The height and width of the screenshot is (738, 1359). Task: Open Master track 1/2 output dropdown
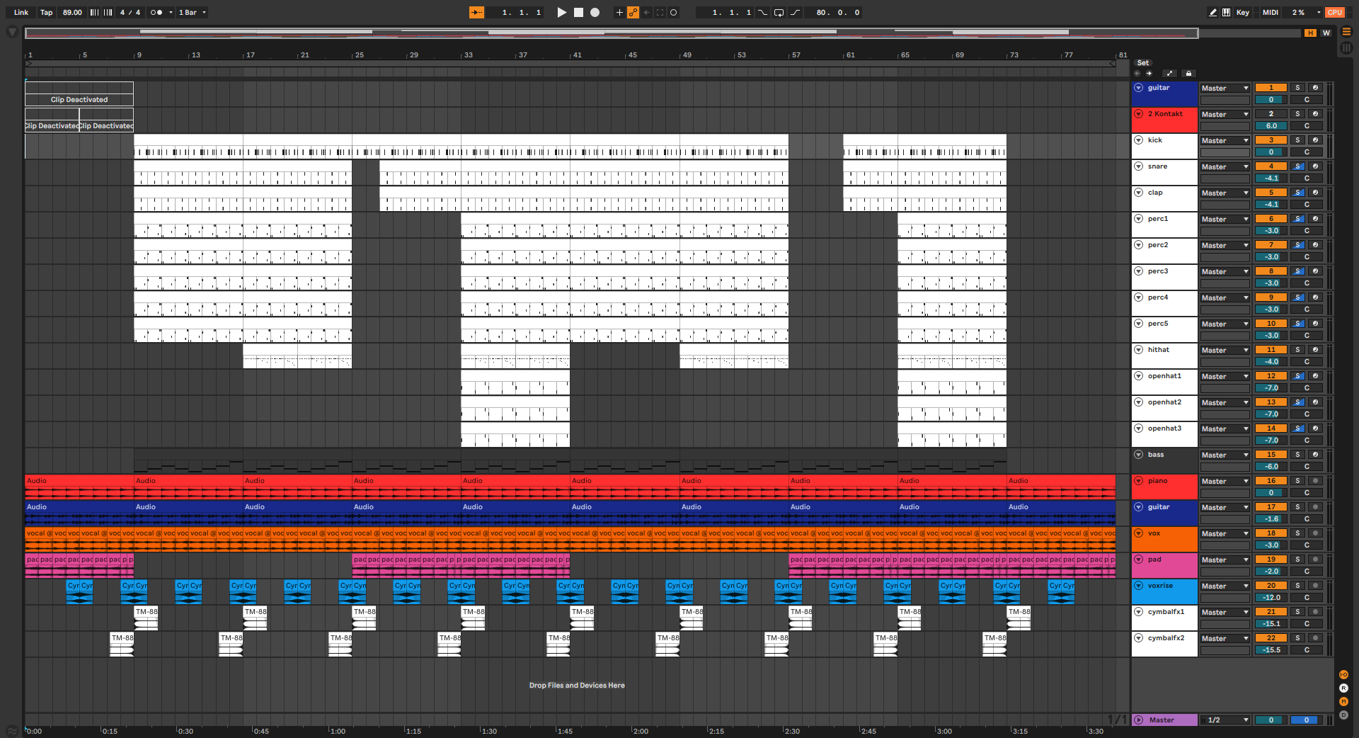(1227, 720)
